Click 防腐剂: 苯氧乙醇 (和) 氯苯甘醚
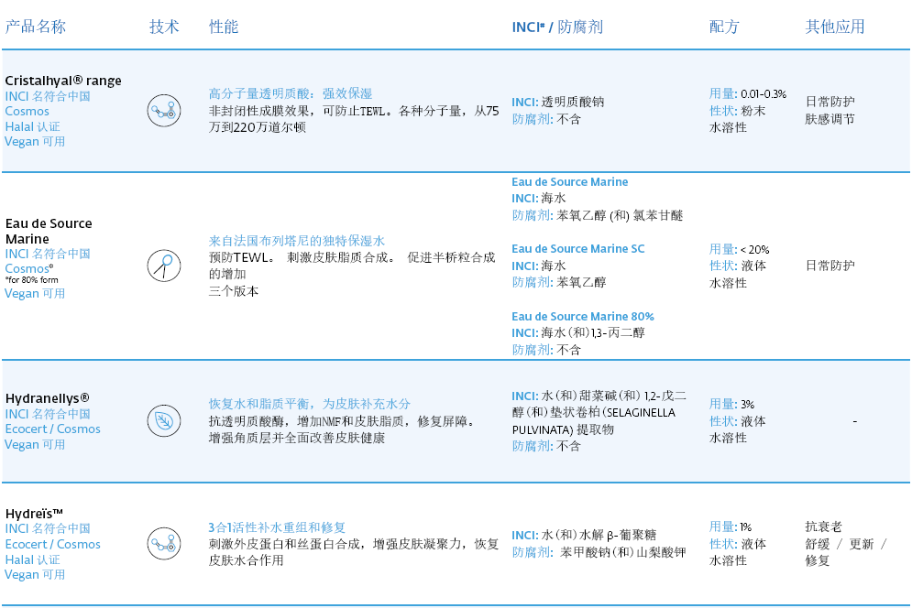Viewport: 912px width, 608px height. pyautogui.click(x=598, y=216)
